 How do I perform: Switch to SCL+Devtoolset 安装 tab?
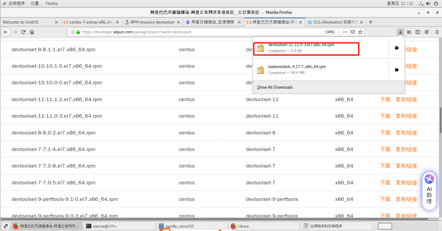(x=335, y=22)
